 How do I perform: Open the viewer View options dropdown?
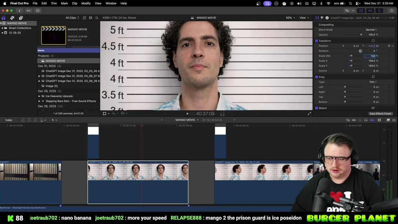coord(304,18)
